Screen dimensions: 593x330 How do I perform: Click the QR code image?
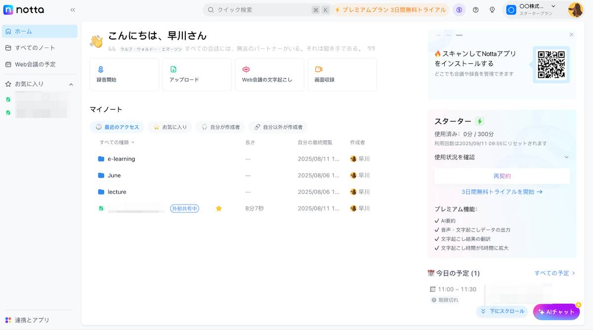551,65
